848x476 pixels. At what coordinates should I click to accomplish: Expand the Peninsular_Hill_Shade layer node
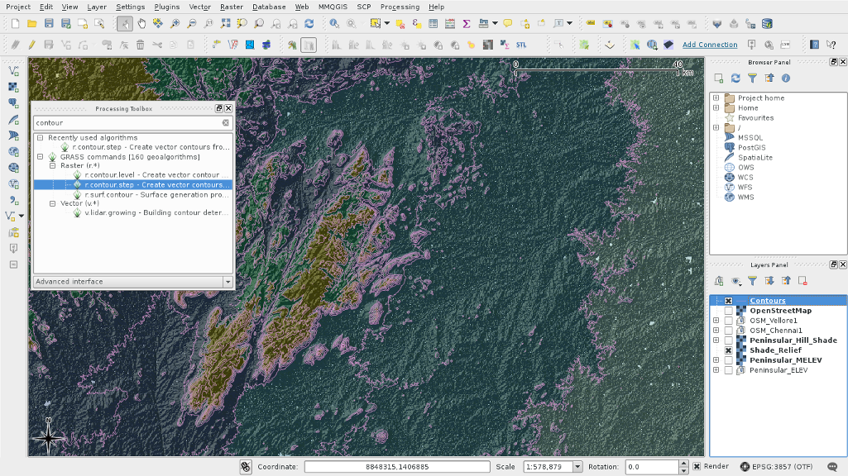[716, 340]
